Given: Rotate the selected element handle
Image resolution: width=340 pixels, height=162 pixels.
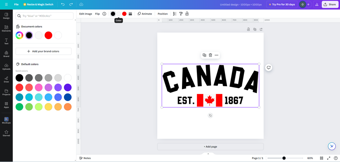Looking at the screenshot, I should [210, 115].
